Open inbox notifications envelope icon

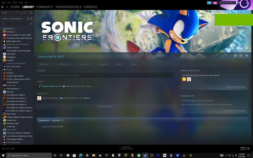215,3
